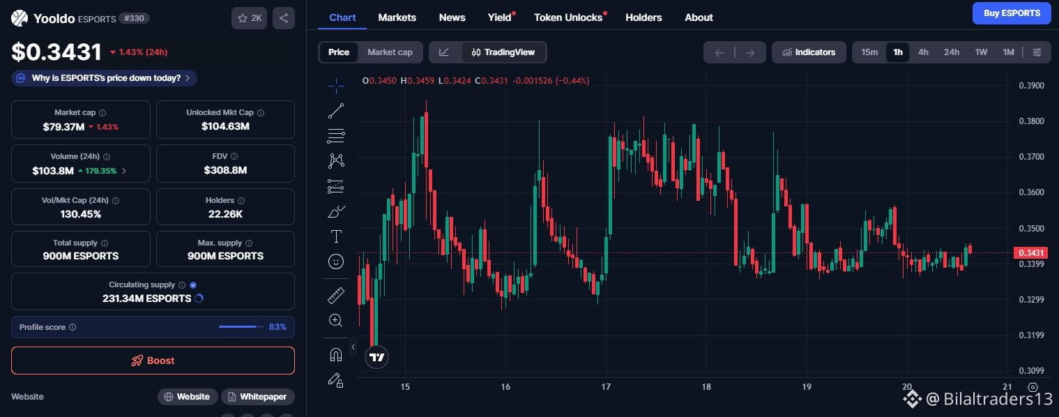Set chart interval to 24h

tap(952, 52)
